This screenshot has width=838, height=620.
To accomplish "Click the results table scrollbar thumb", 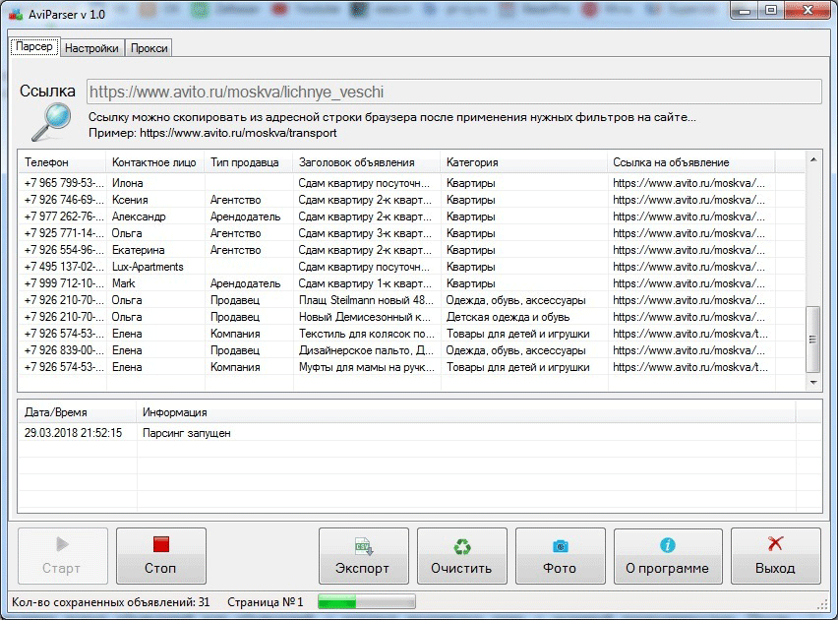I will click(812, 340).
